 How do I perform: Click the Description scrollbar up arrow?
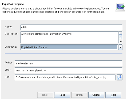(x=121, y=33)
